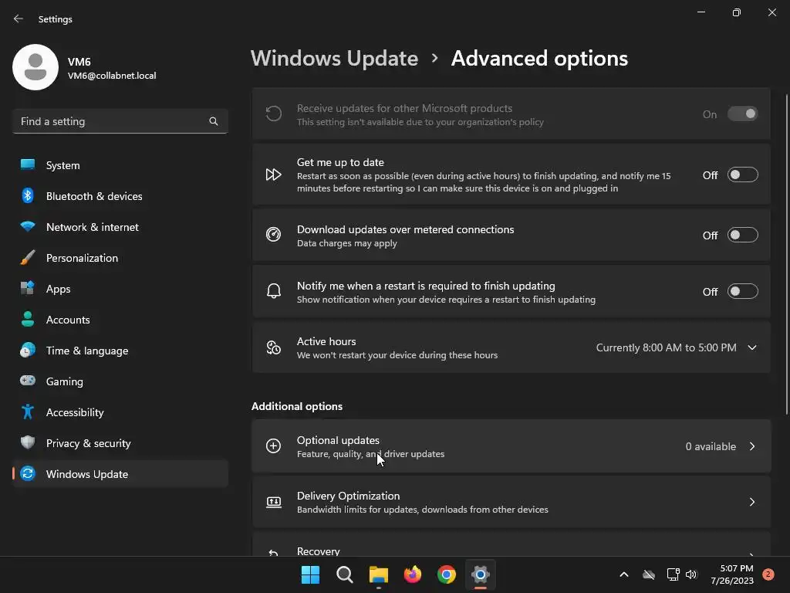Click the 'Currently 8:00 AM to 5:00 PM' text

[666, 347]
